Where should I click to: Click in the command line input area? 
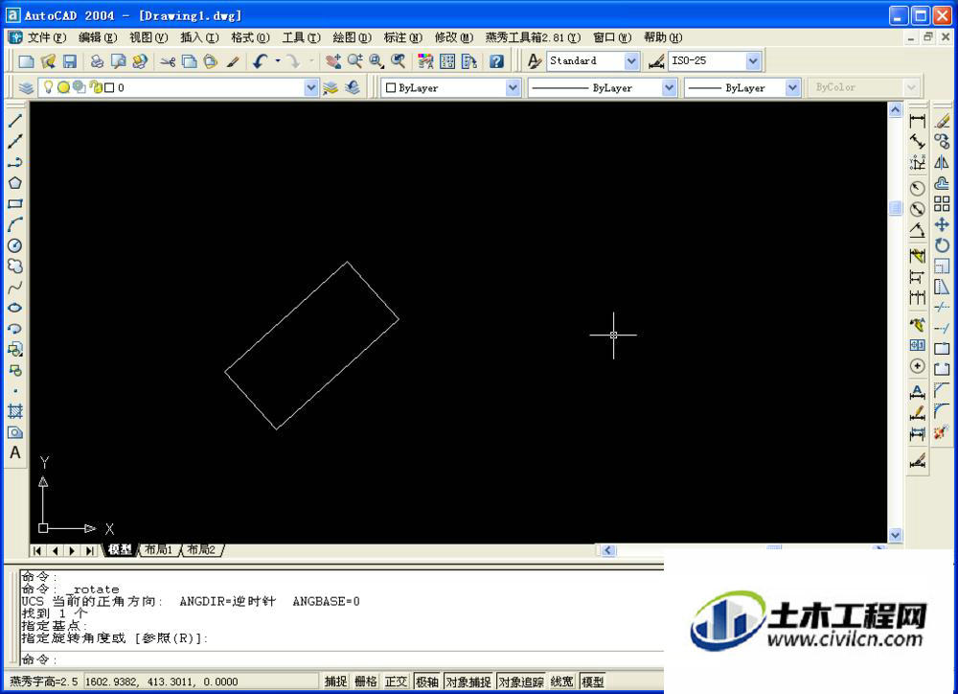coord(342,659)
